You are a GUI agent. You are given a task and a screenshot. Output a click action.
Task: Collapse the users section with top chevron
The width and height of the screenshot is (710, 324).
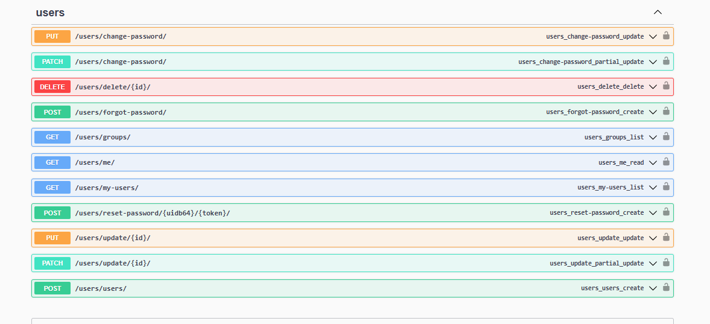pyautogui.click(x=658, y=12)
